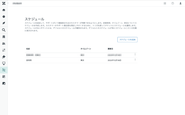Open the help question mark menu
The height and width of the screenshot is (115, 185).
tap(173, 3)
